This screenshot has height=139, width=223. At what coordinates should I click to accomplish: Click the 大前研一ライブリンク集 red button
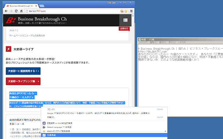pyautogui.click(x=23, y=81)
